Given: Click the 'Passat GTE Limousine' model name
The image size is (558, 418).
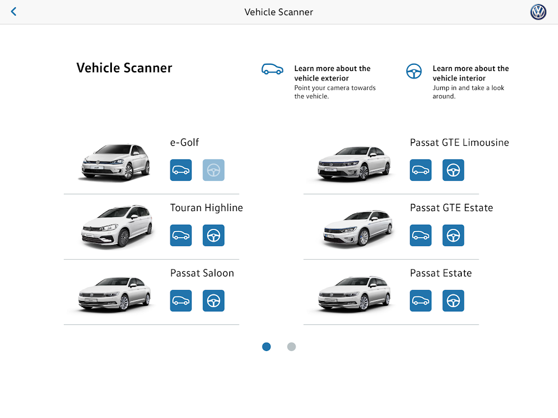Looking at the screenshot, I should [460, 143].
